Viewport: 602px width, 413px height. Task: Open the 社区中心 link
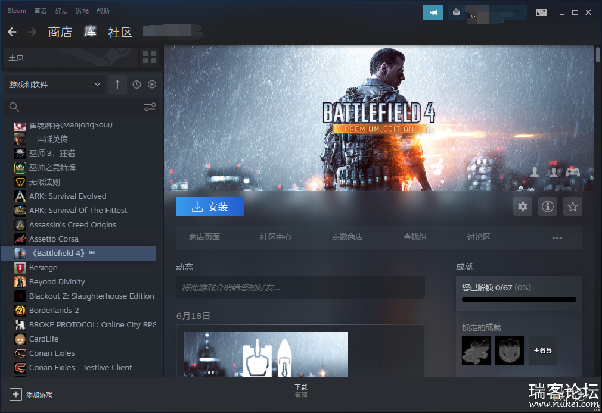tap(275, 237)
